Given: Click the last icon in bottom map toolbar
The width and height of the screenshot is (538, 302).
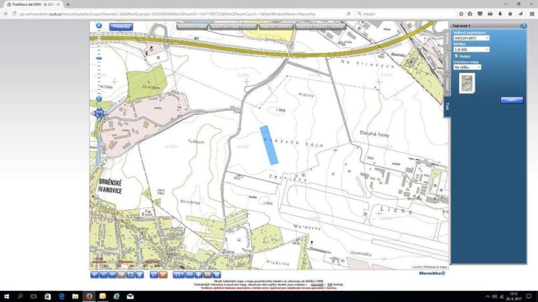Looking at the screenshot, I should point(217,275).
